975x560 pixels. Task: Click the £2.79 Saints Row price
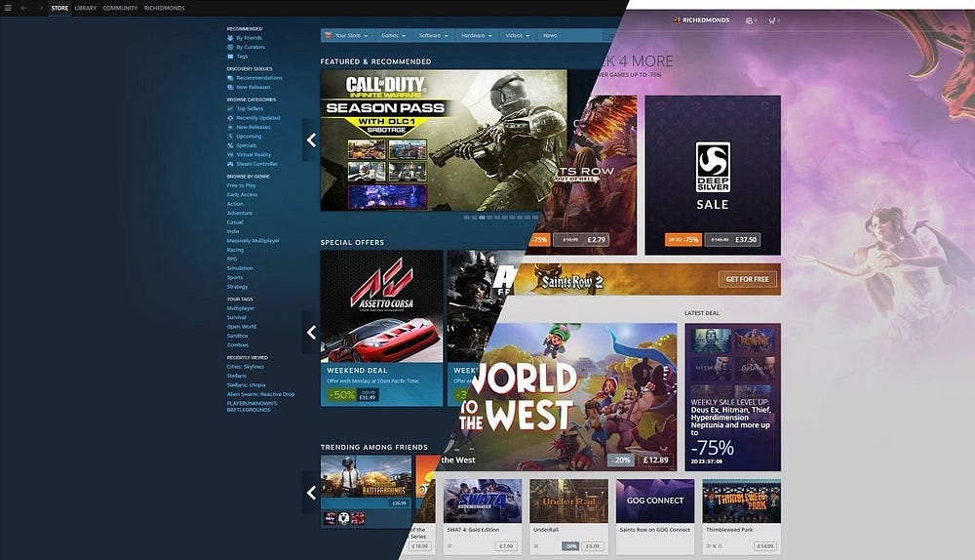(x=581, y=240)
